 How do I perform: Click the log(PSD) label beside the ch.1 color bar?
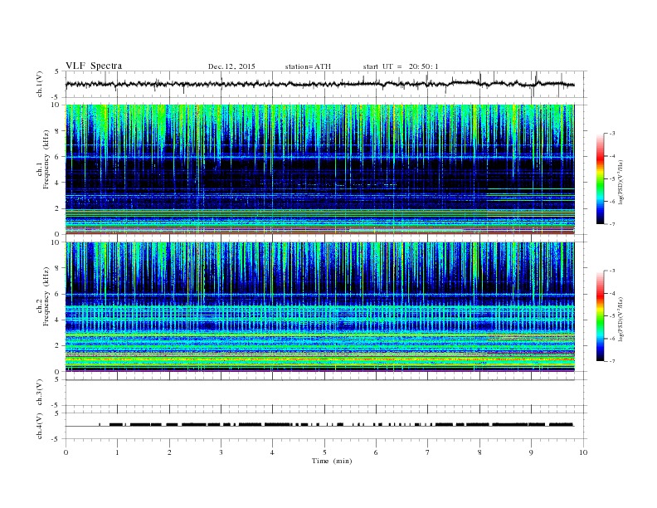coord(620,181)
